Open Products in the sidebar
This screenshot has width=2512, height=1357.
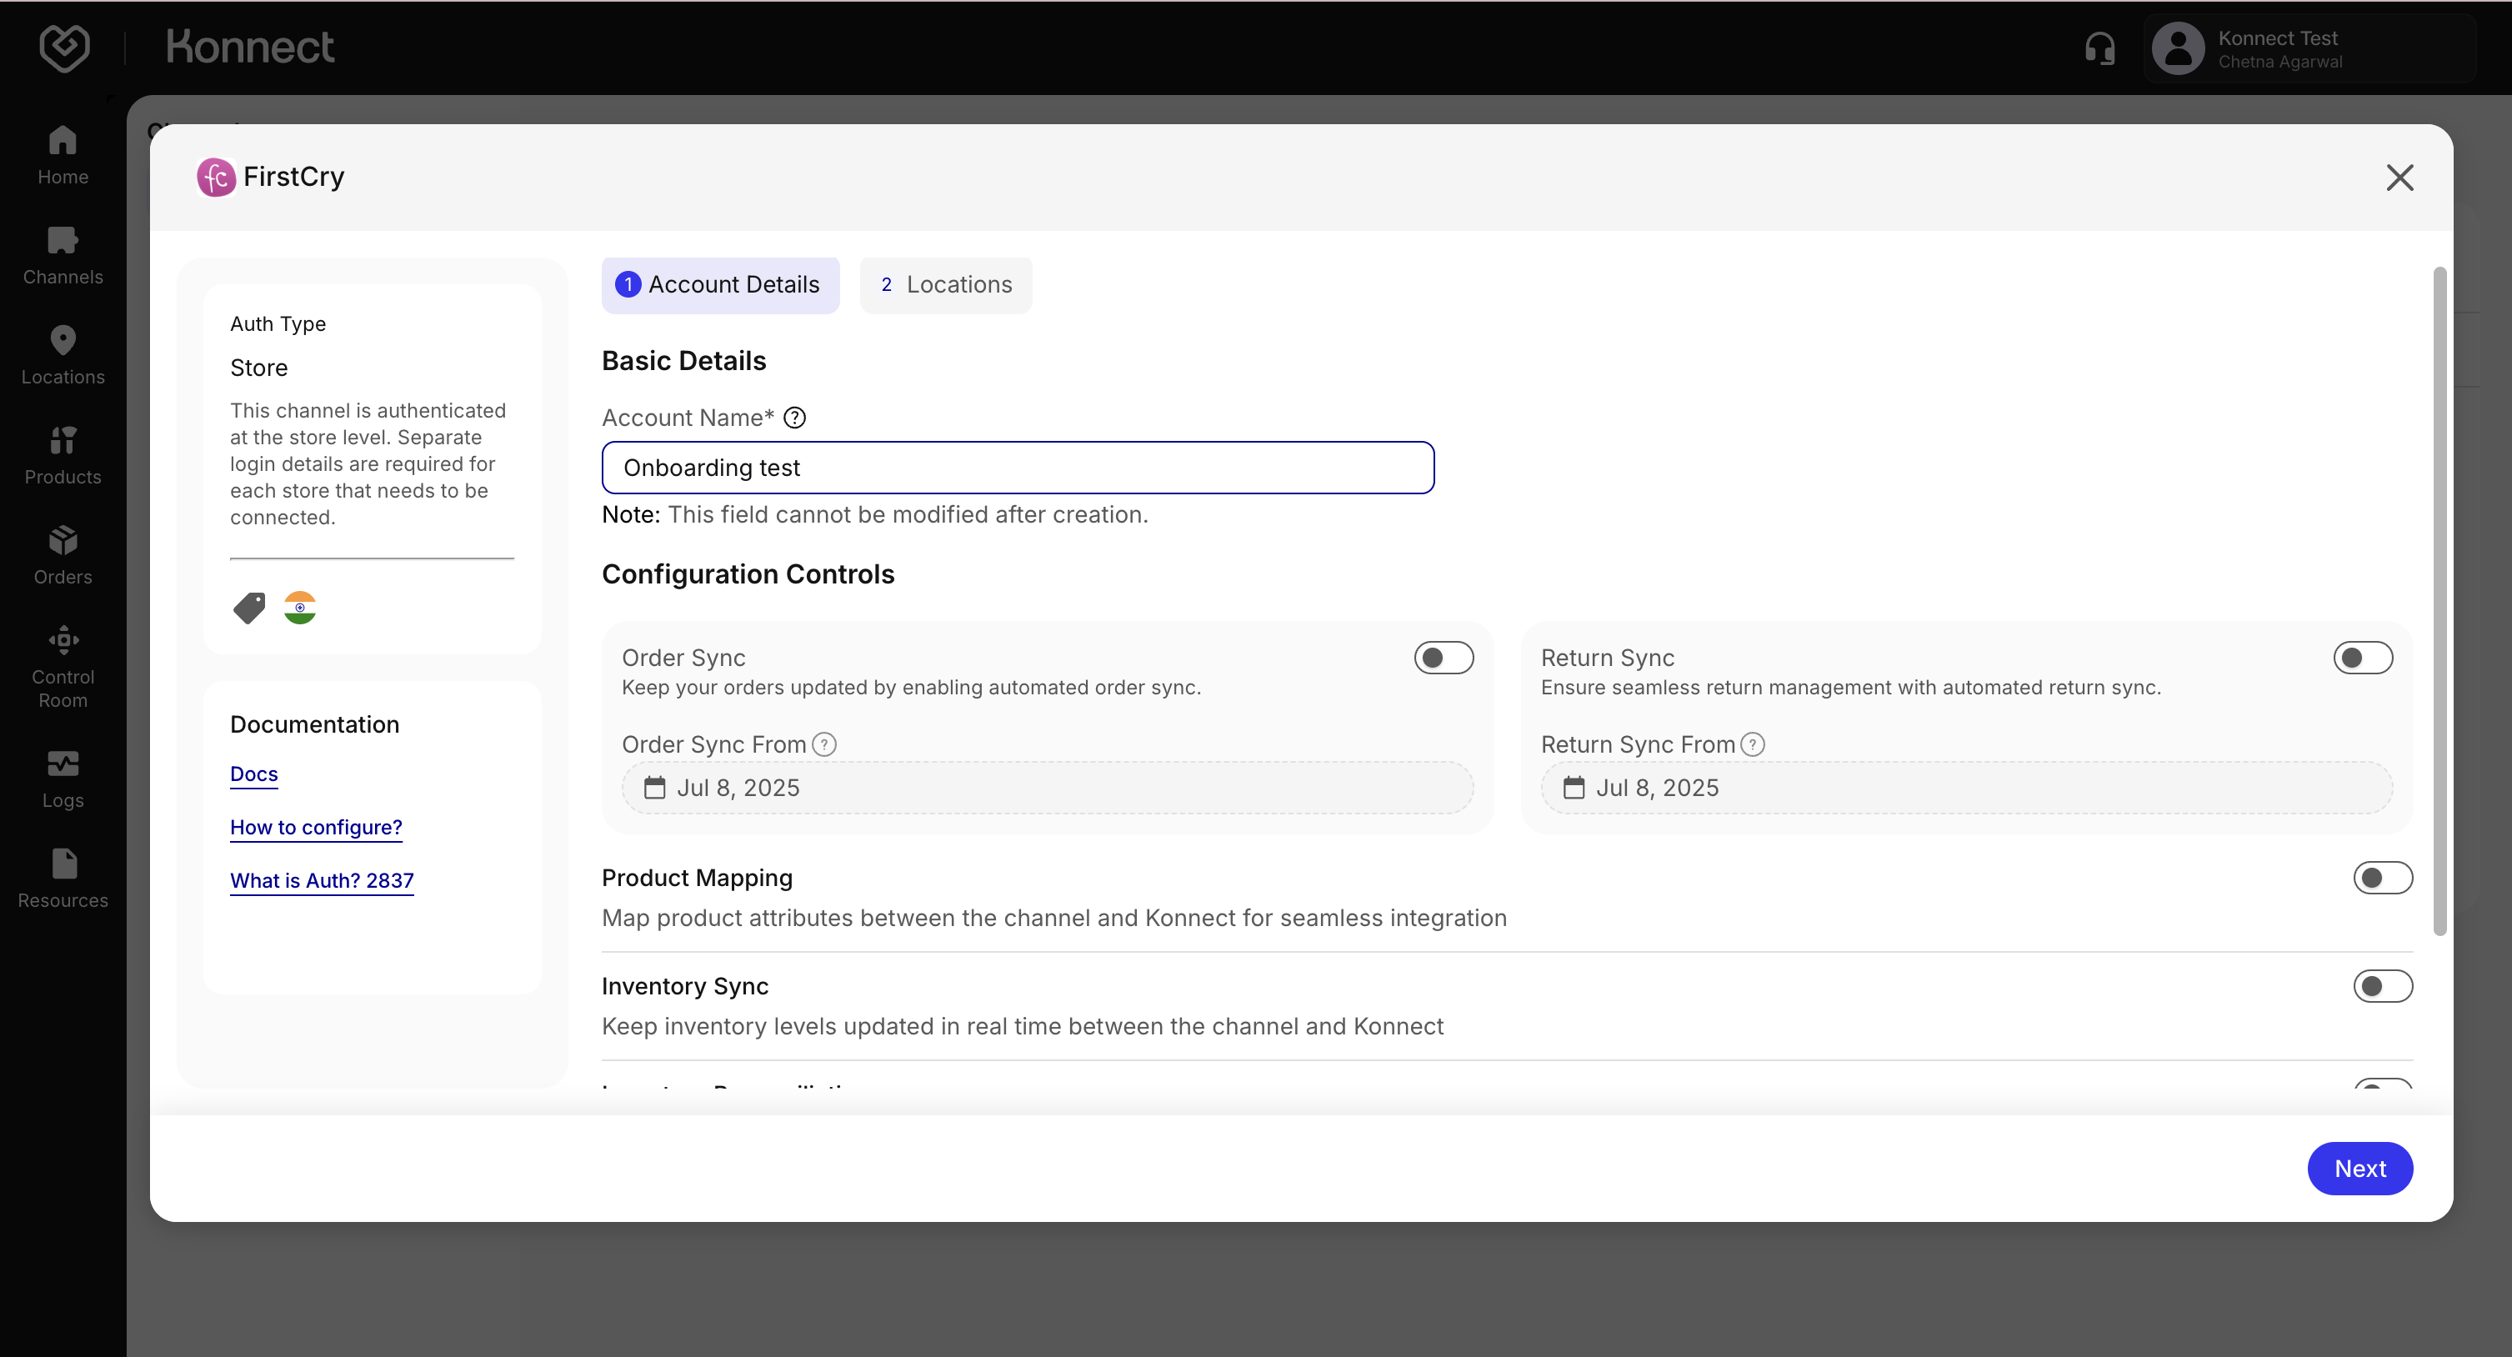pos(63,456)
